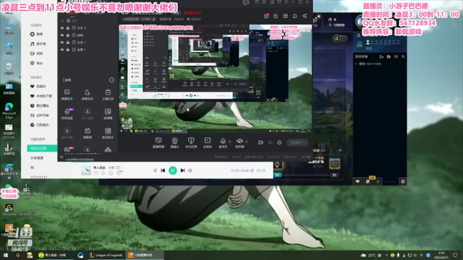Image resolution: width=463 pixels, height=260 pixels.
Task: Click the notification bell in streaming app
Action: point(295,16)
